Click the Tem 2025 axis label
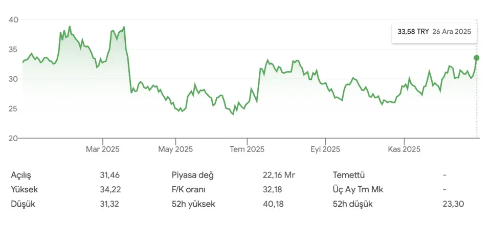Image resolution: width=491 pixels, height=243 pixels. point(247,149)
